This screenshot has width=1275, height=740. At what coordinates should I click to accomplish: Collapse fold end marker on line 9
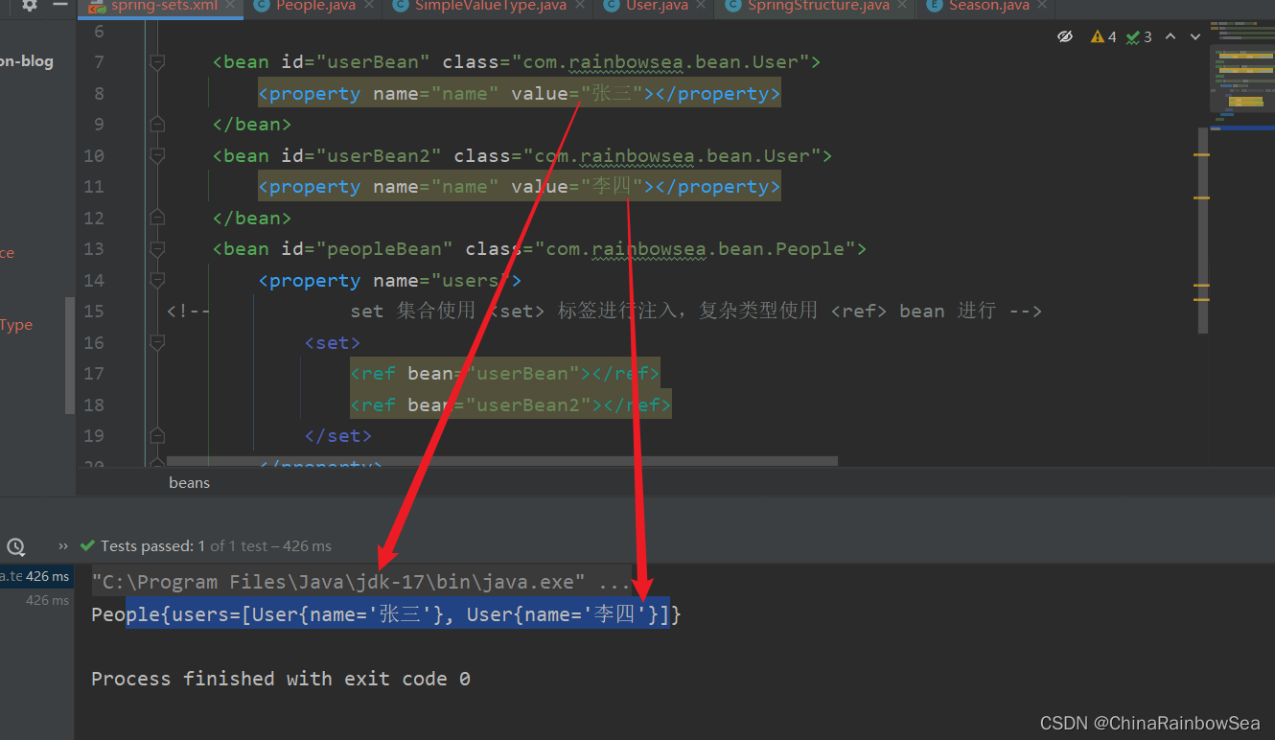tap(157, 125)
